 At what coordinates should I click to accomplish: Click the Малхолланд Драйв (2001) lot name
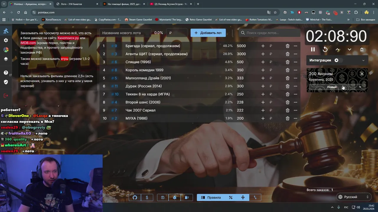148,78
